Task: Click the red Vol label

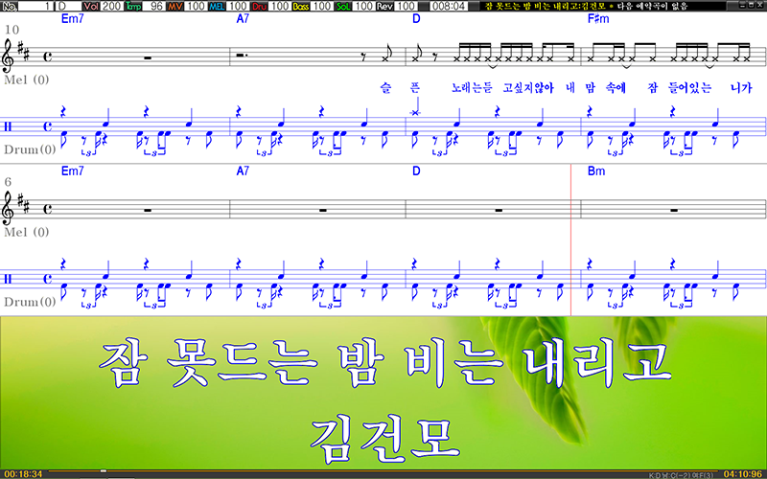Action: click(x=91, y=6)
